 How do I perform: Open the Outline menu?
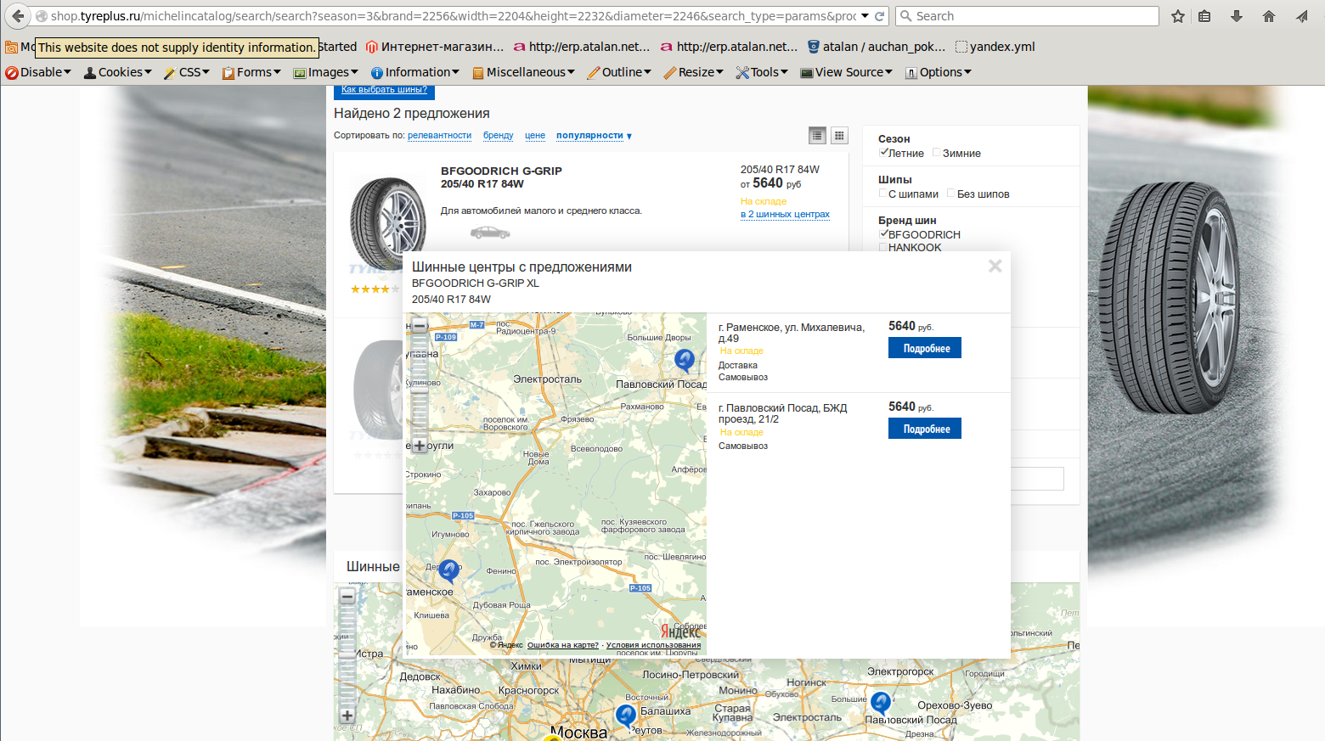619,72
